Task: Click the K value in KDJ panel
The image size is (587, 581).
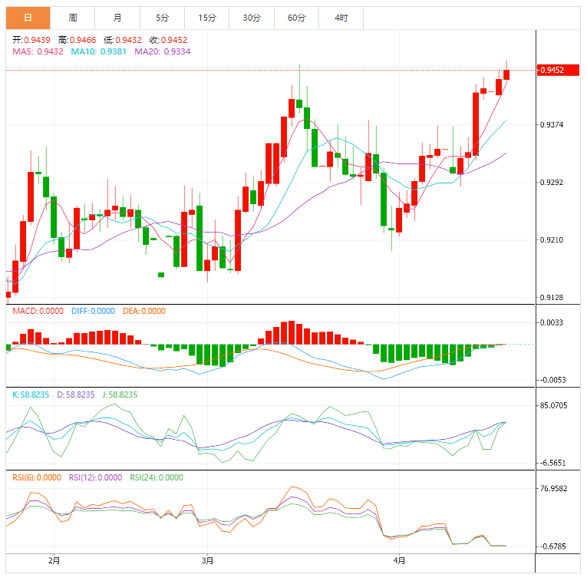Action: (31, 394)
